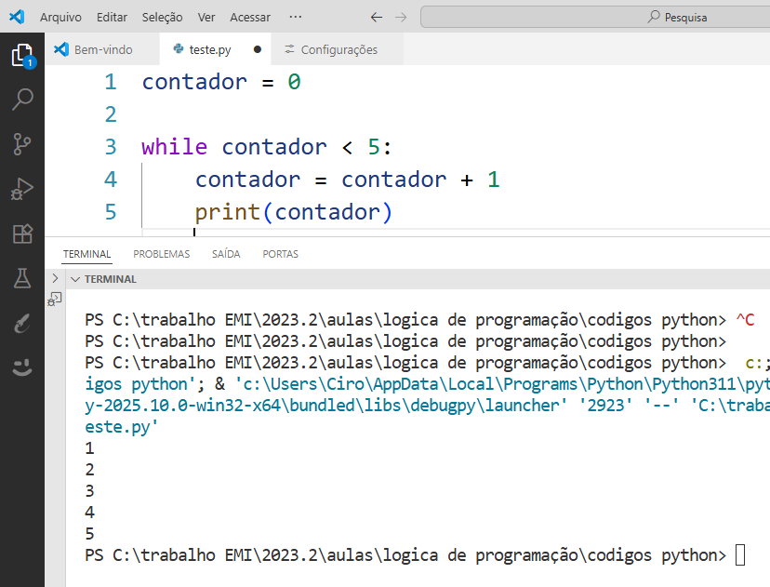
Task: Click the smiley face icon in activity bar
Action: pos(22,367)
